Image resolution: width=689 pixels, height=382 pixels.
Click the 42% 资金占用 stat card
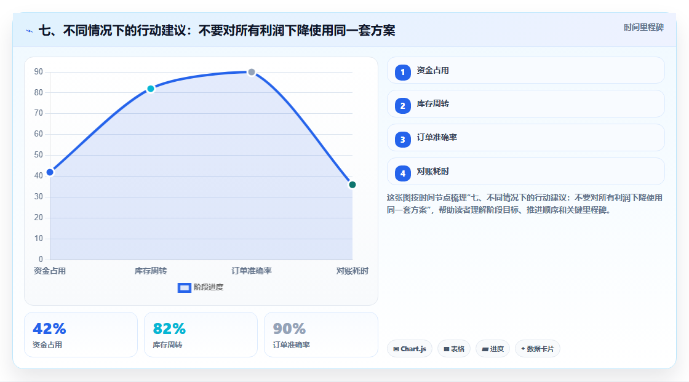click(81, 335)
